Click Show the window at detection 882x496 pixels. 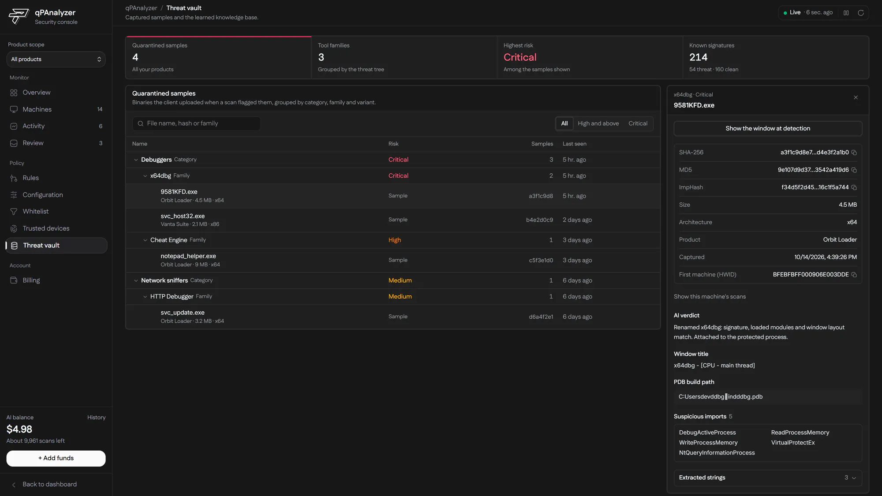pos(768,129)
